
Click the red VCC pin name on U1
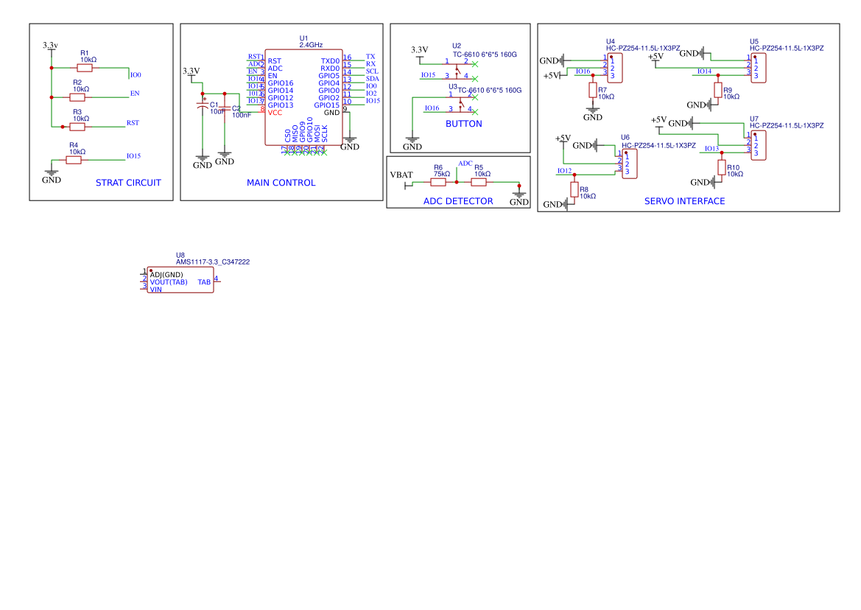(275, 113)
